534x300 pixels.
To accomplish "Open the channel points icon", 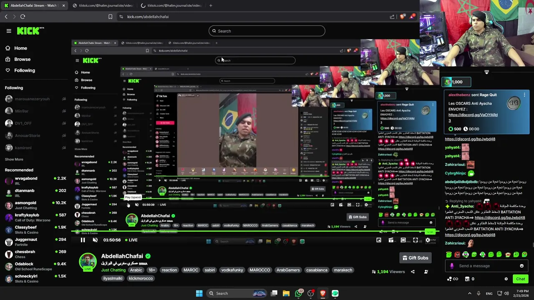I will click(452, 279).
